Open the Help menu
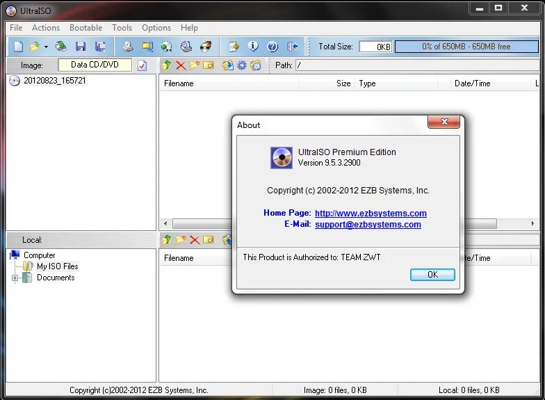 coord(189,28)
